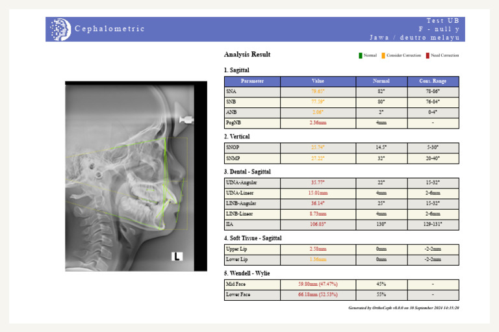The height and width of the screenshot is (332, 499).
Task: Select the UINA-Linear value 15.01mm
Action: pyautogui.click(x=318, y=193)
